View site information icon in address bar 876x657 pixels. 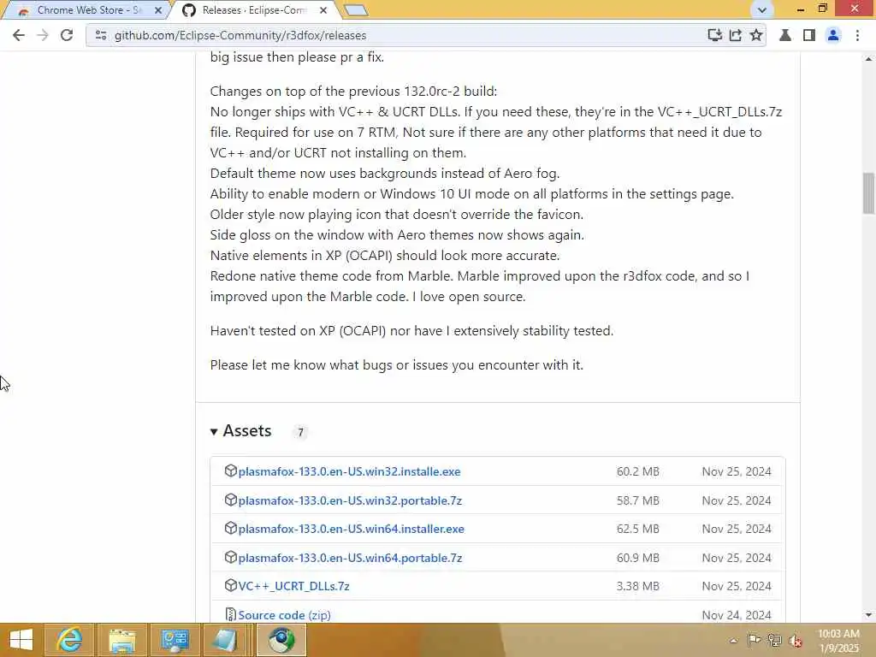tap(101, 35)
